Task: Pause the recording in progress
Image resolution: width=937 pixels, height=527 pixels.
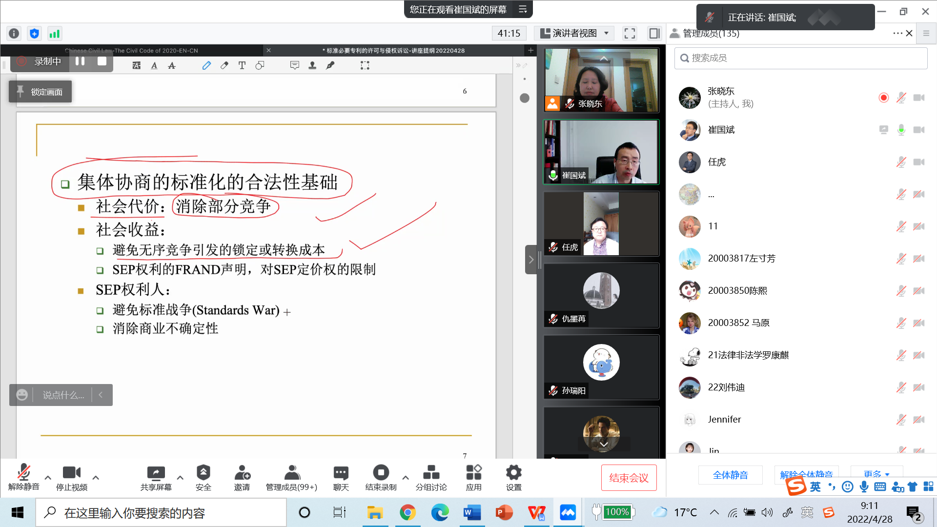Action: pyautogui.click(x=80, y=61)
